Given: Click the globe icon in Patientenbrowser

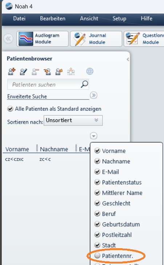Looking at the screenshot, I should coord(90,71).
